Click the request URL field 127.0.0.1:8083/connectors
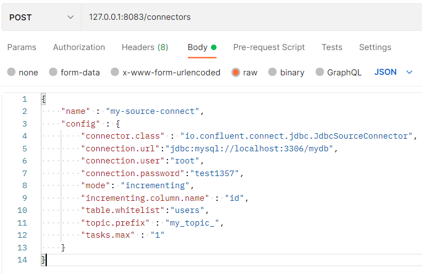422x274 pixels. pyautogui.click(x=252, y=18)
